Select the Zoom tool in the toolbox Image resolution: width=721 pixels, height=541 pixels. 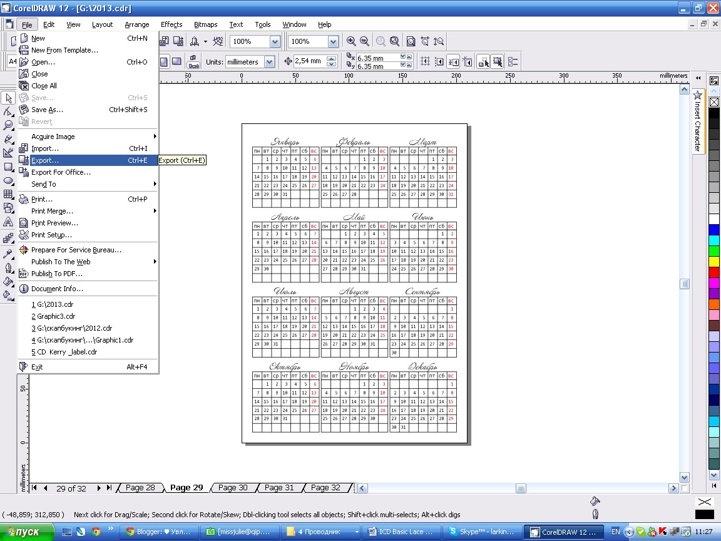[8, 125]
